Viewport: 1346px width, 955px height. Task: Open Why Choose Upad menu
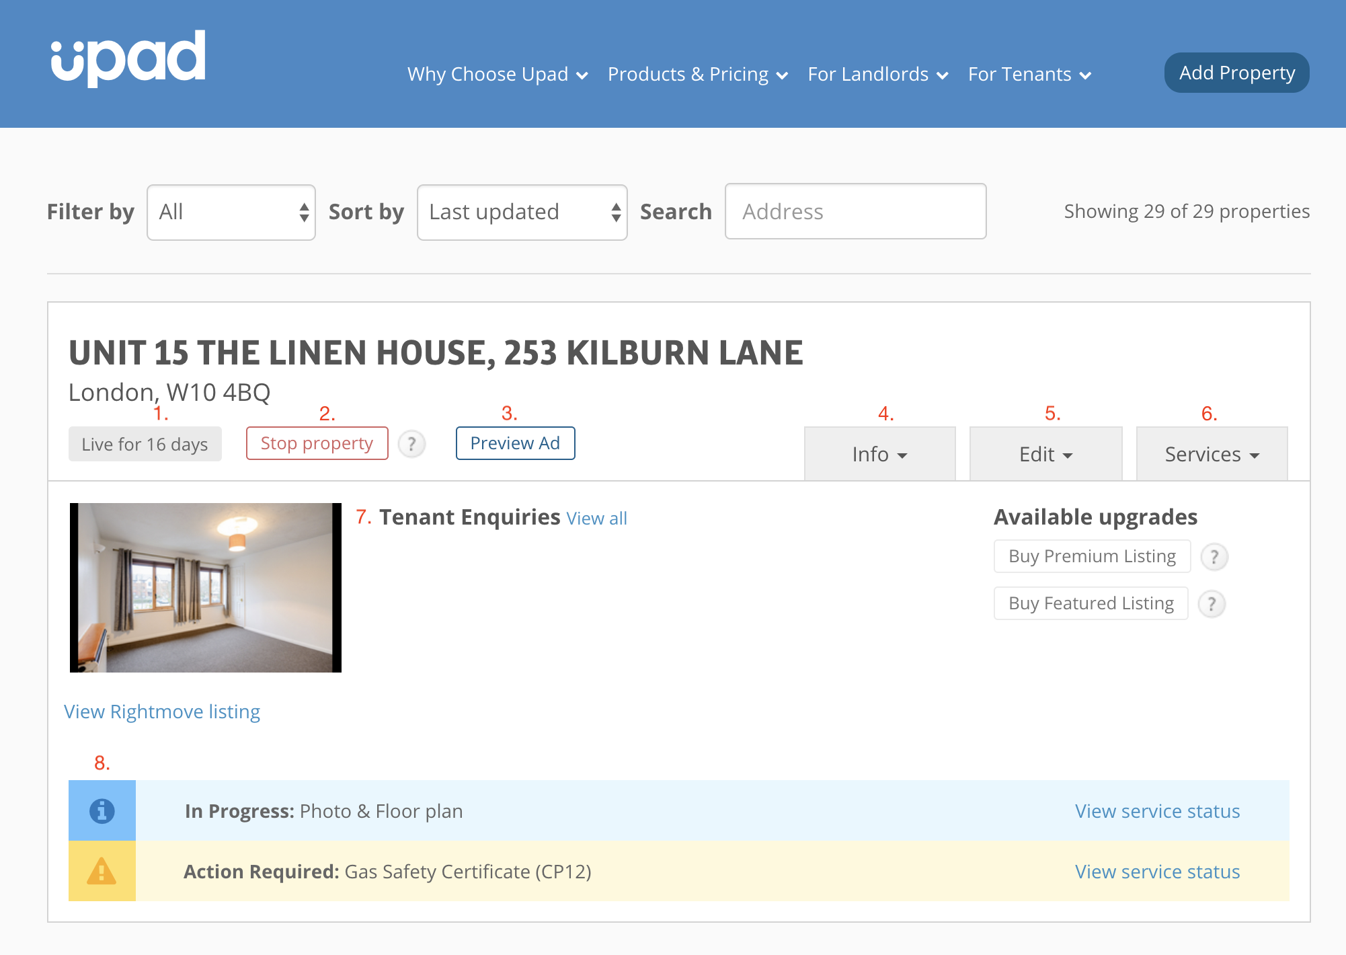pyautogui.click(x=498, y=74)
